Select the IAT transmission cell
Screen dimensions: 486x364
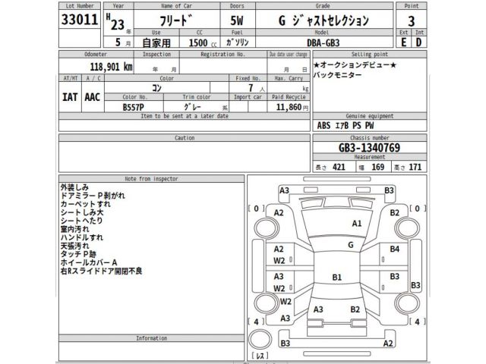[x=69, y=97]
